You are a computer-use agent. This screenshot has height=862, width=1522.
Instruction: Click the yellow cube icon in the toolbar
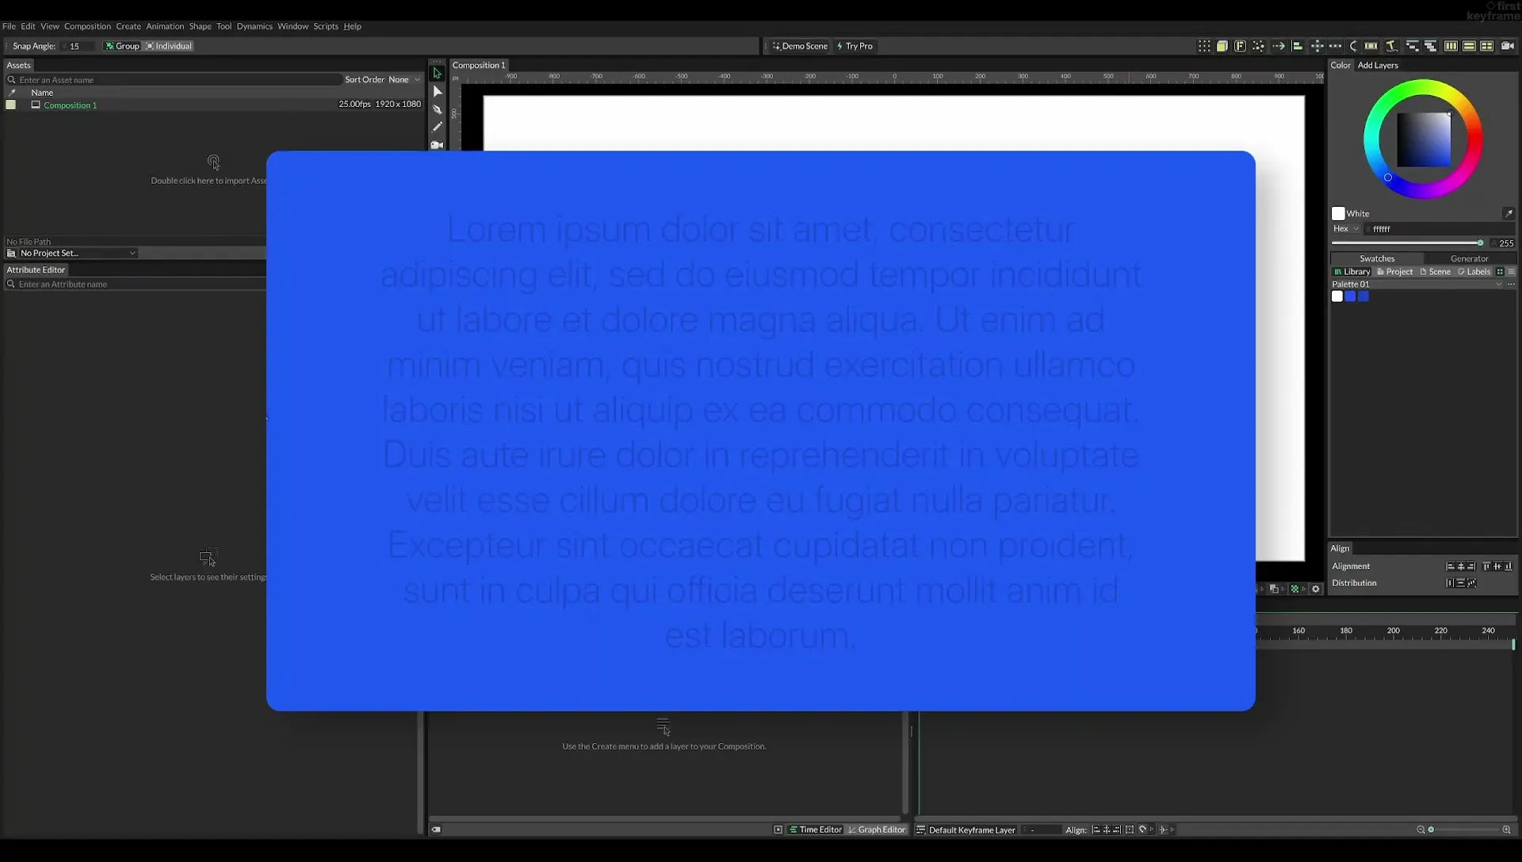[x=1222, y=46]
